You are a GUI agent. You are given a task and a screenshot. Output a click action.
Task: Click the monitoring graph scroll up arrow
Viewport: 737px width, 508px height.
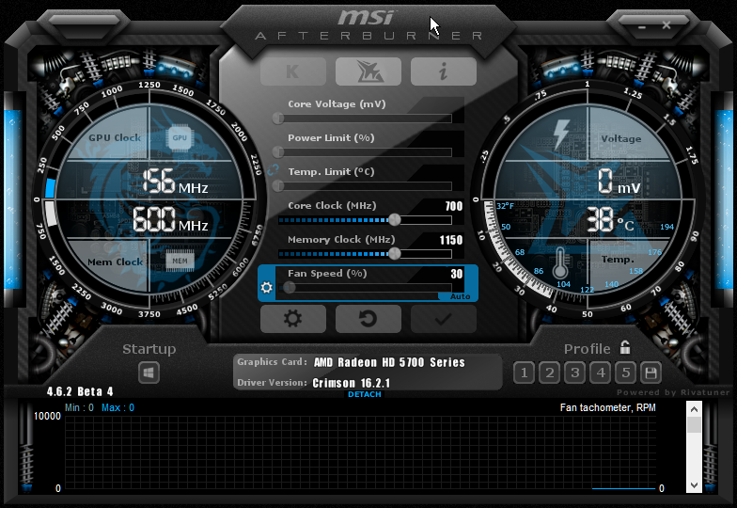694,409
